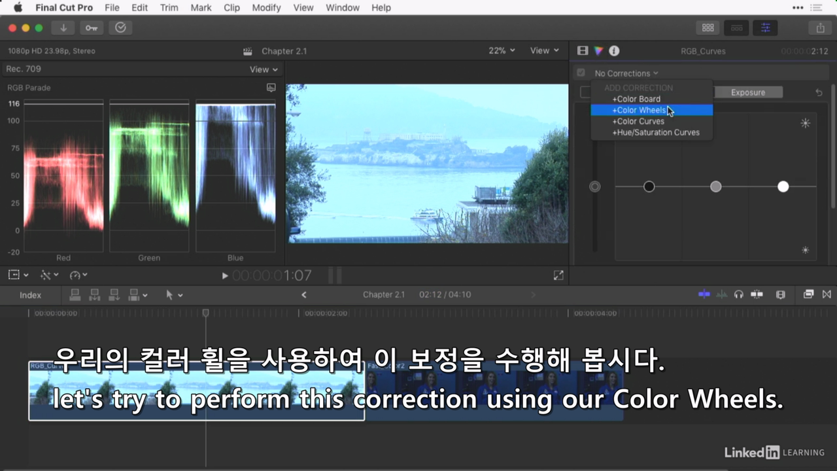
Task: Click the timeline playhead marker
Action: pyautogui.click(x=205, y=313)
